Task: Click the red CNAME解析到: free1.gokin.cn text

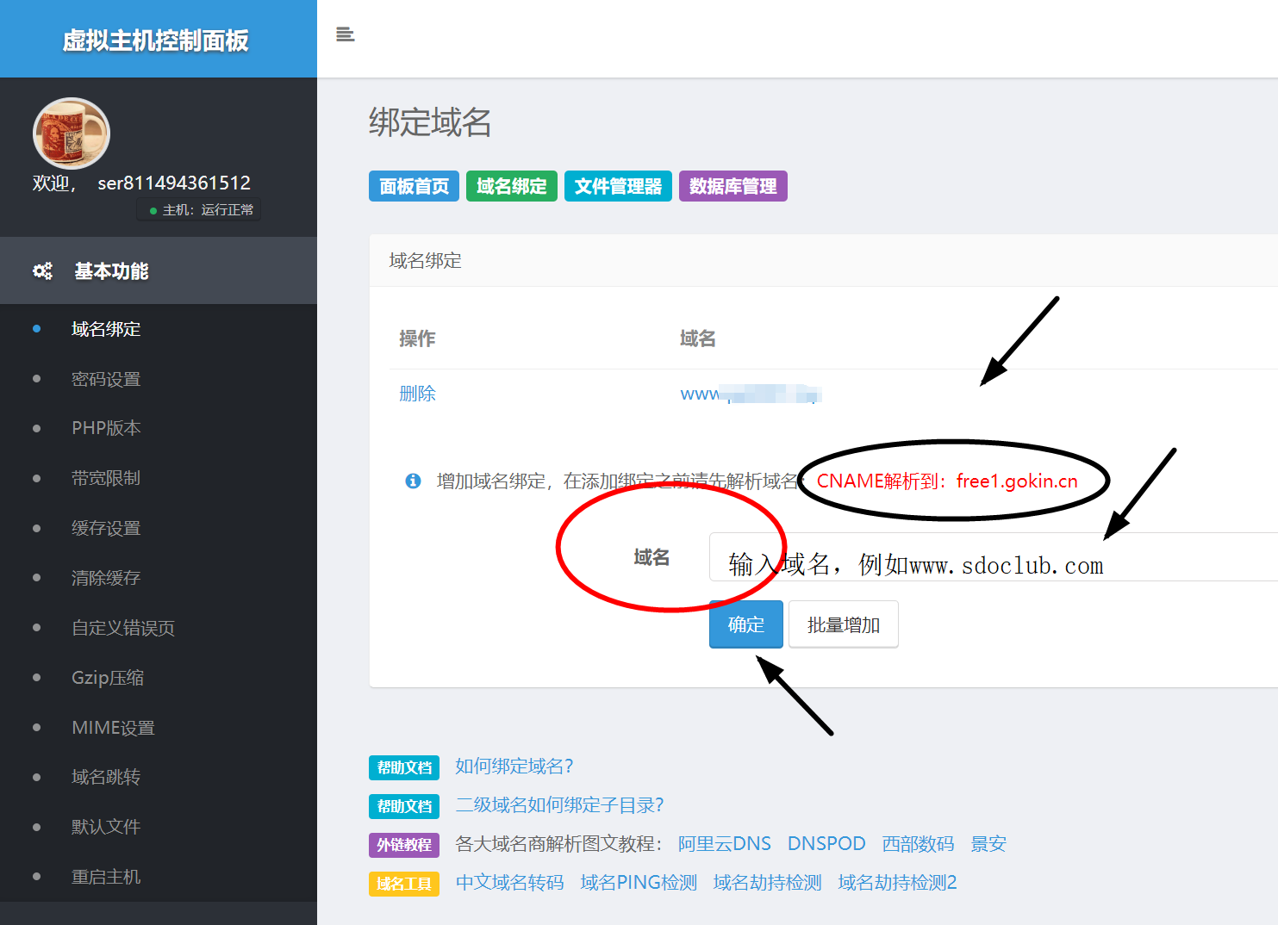Action: tap(947, 481)
